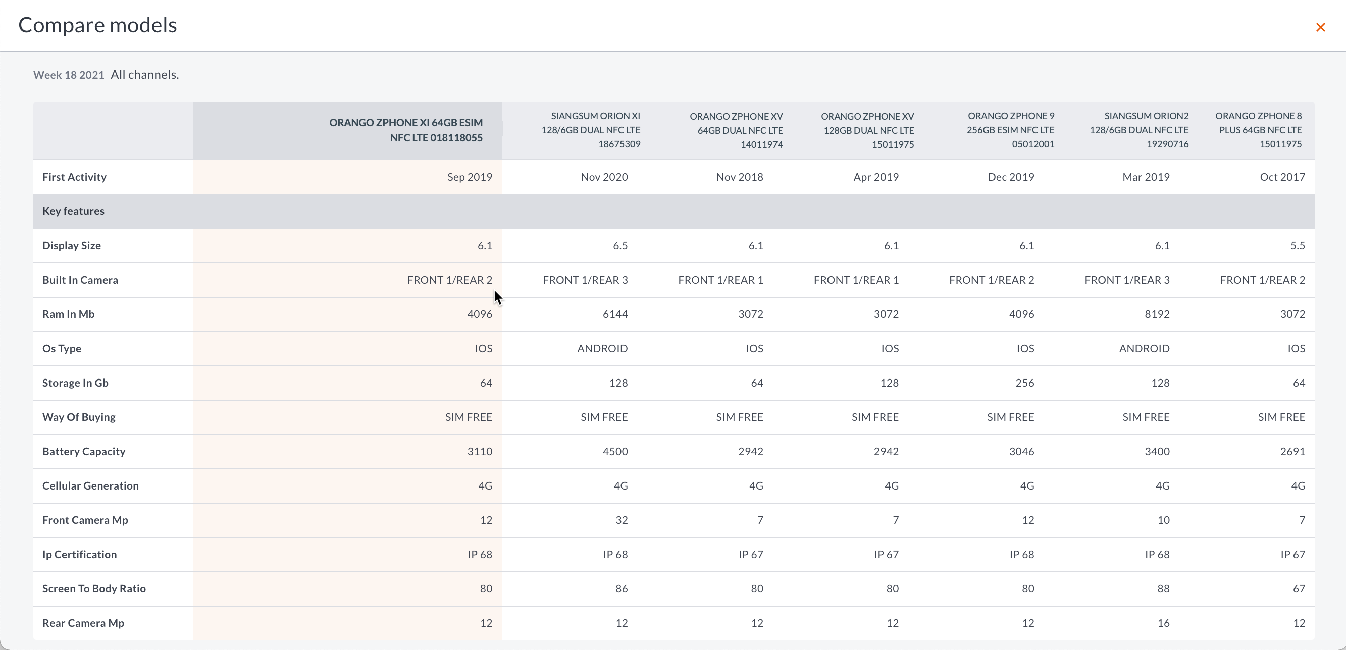Click SIANGSUM ORION XI 128/6GB column header
This screenshot has height=650, width=1346.
tap(591, 130)
